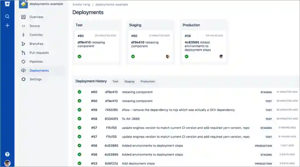Click deployer avatar on Staging card
This screenshot has width=300, height=167.
pos(168,56)
